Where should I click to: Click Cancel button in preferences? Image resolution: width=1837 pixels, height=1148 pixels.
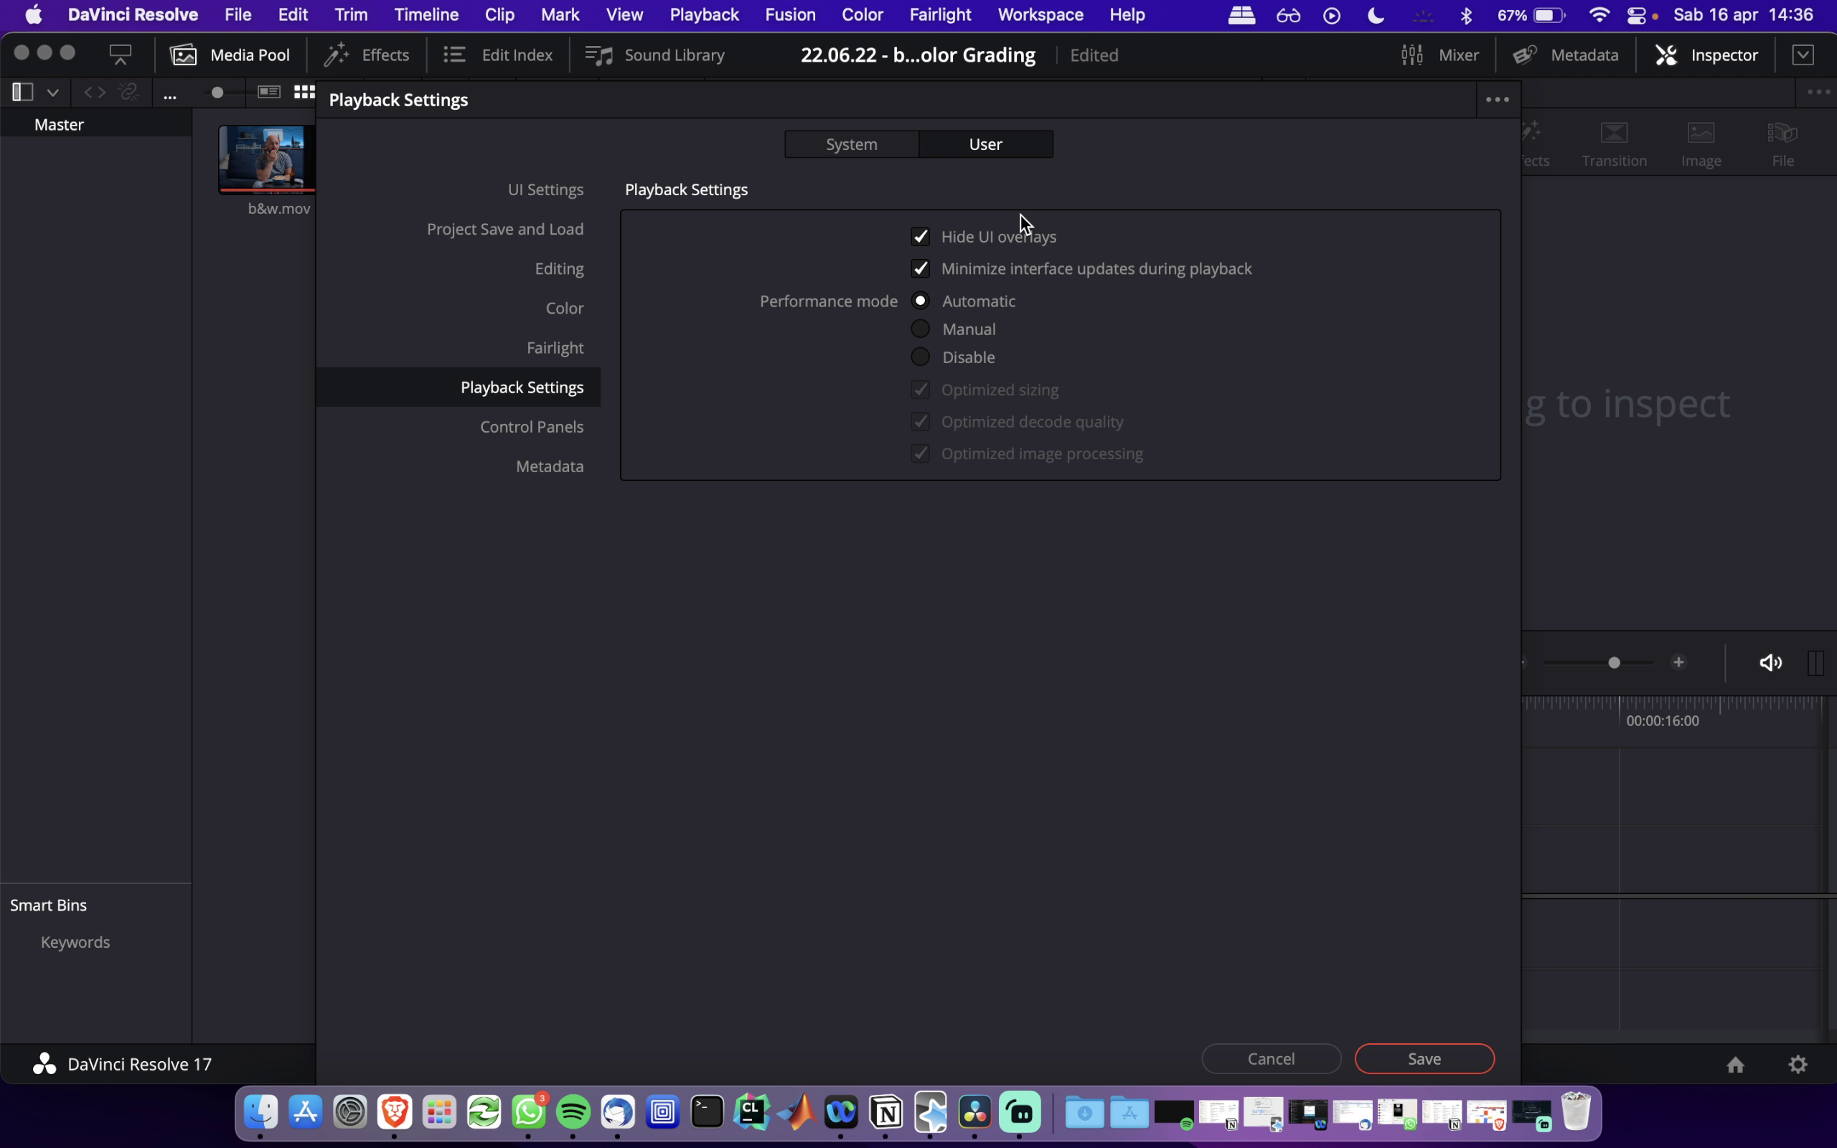coord(1272,1059)
